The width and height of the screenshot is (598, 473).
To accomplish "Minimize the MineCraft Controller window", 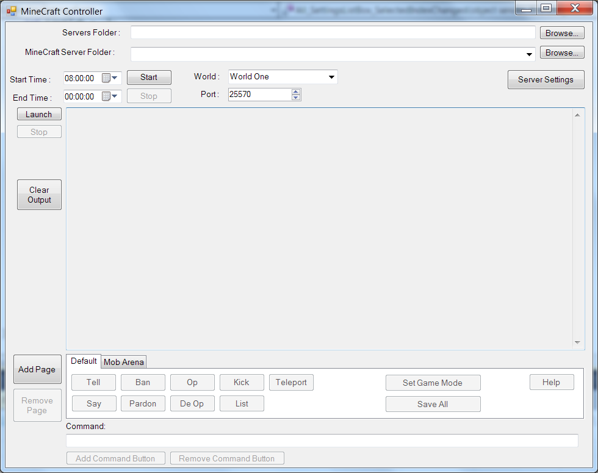I will (x=526, y=9).
